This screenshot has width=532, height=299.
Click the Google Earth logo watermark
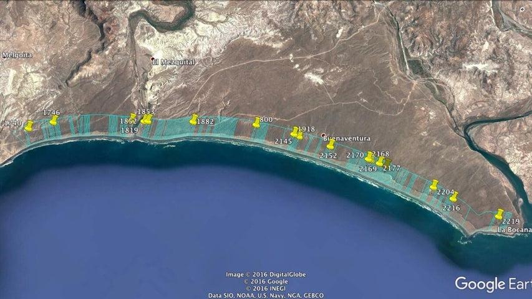pos(493,284)
